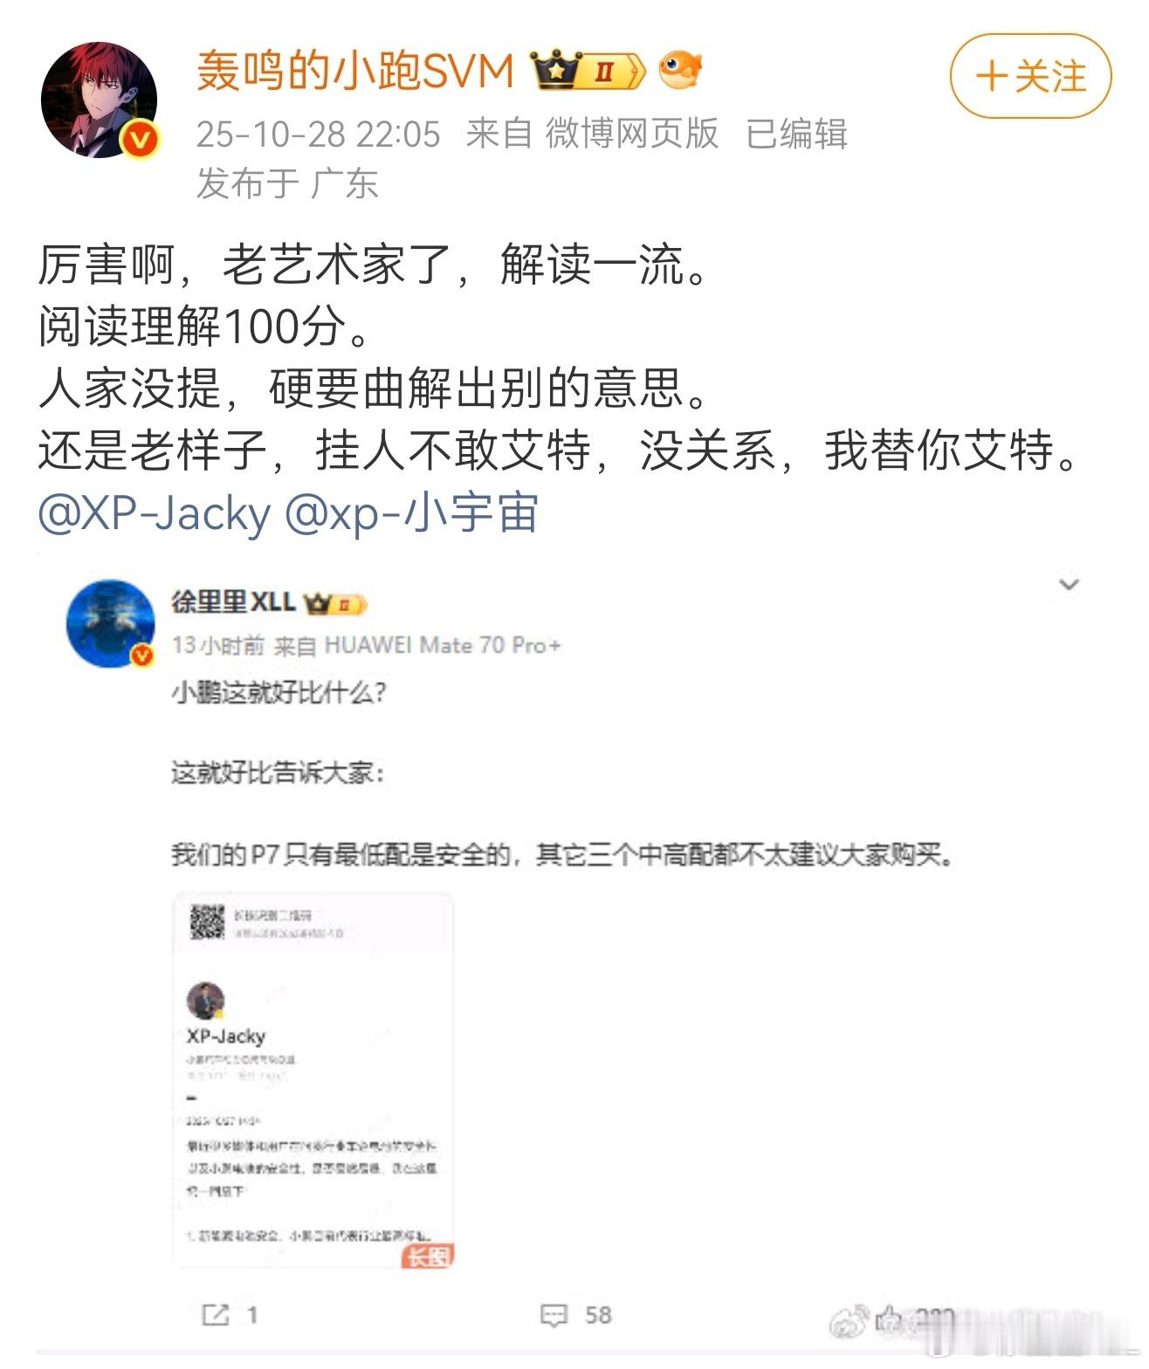
Task: Open 轰鸣的小跑SVM profile avatar
Action: click(x=100, y=100)
